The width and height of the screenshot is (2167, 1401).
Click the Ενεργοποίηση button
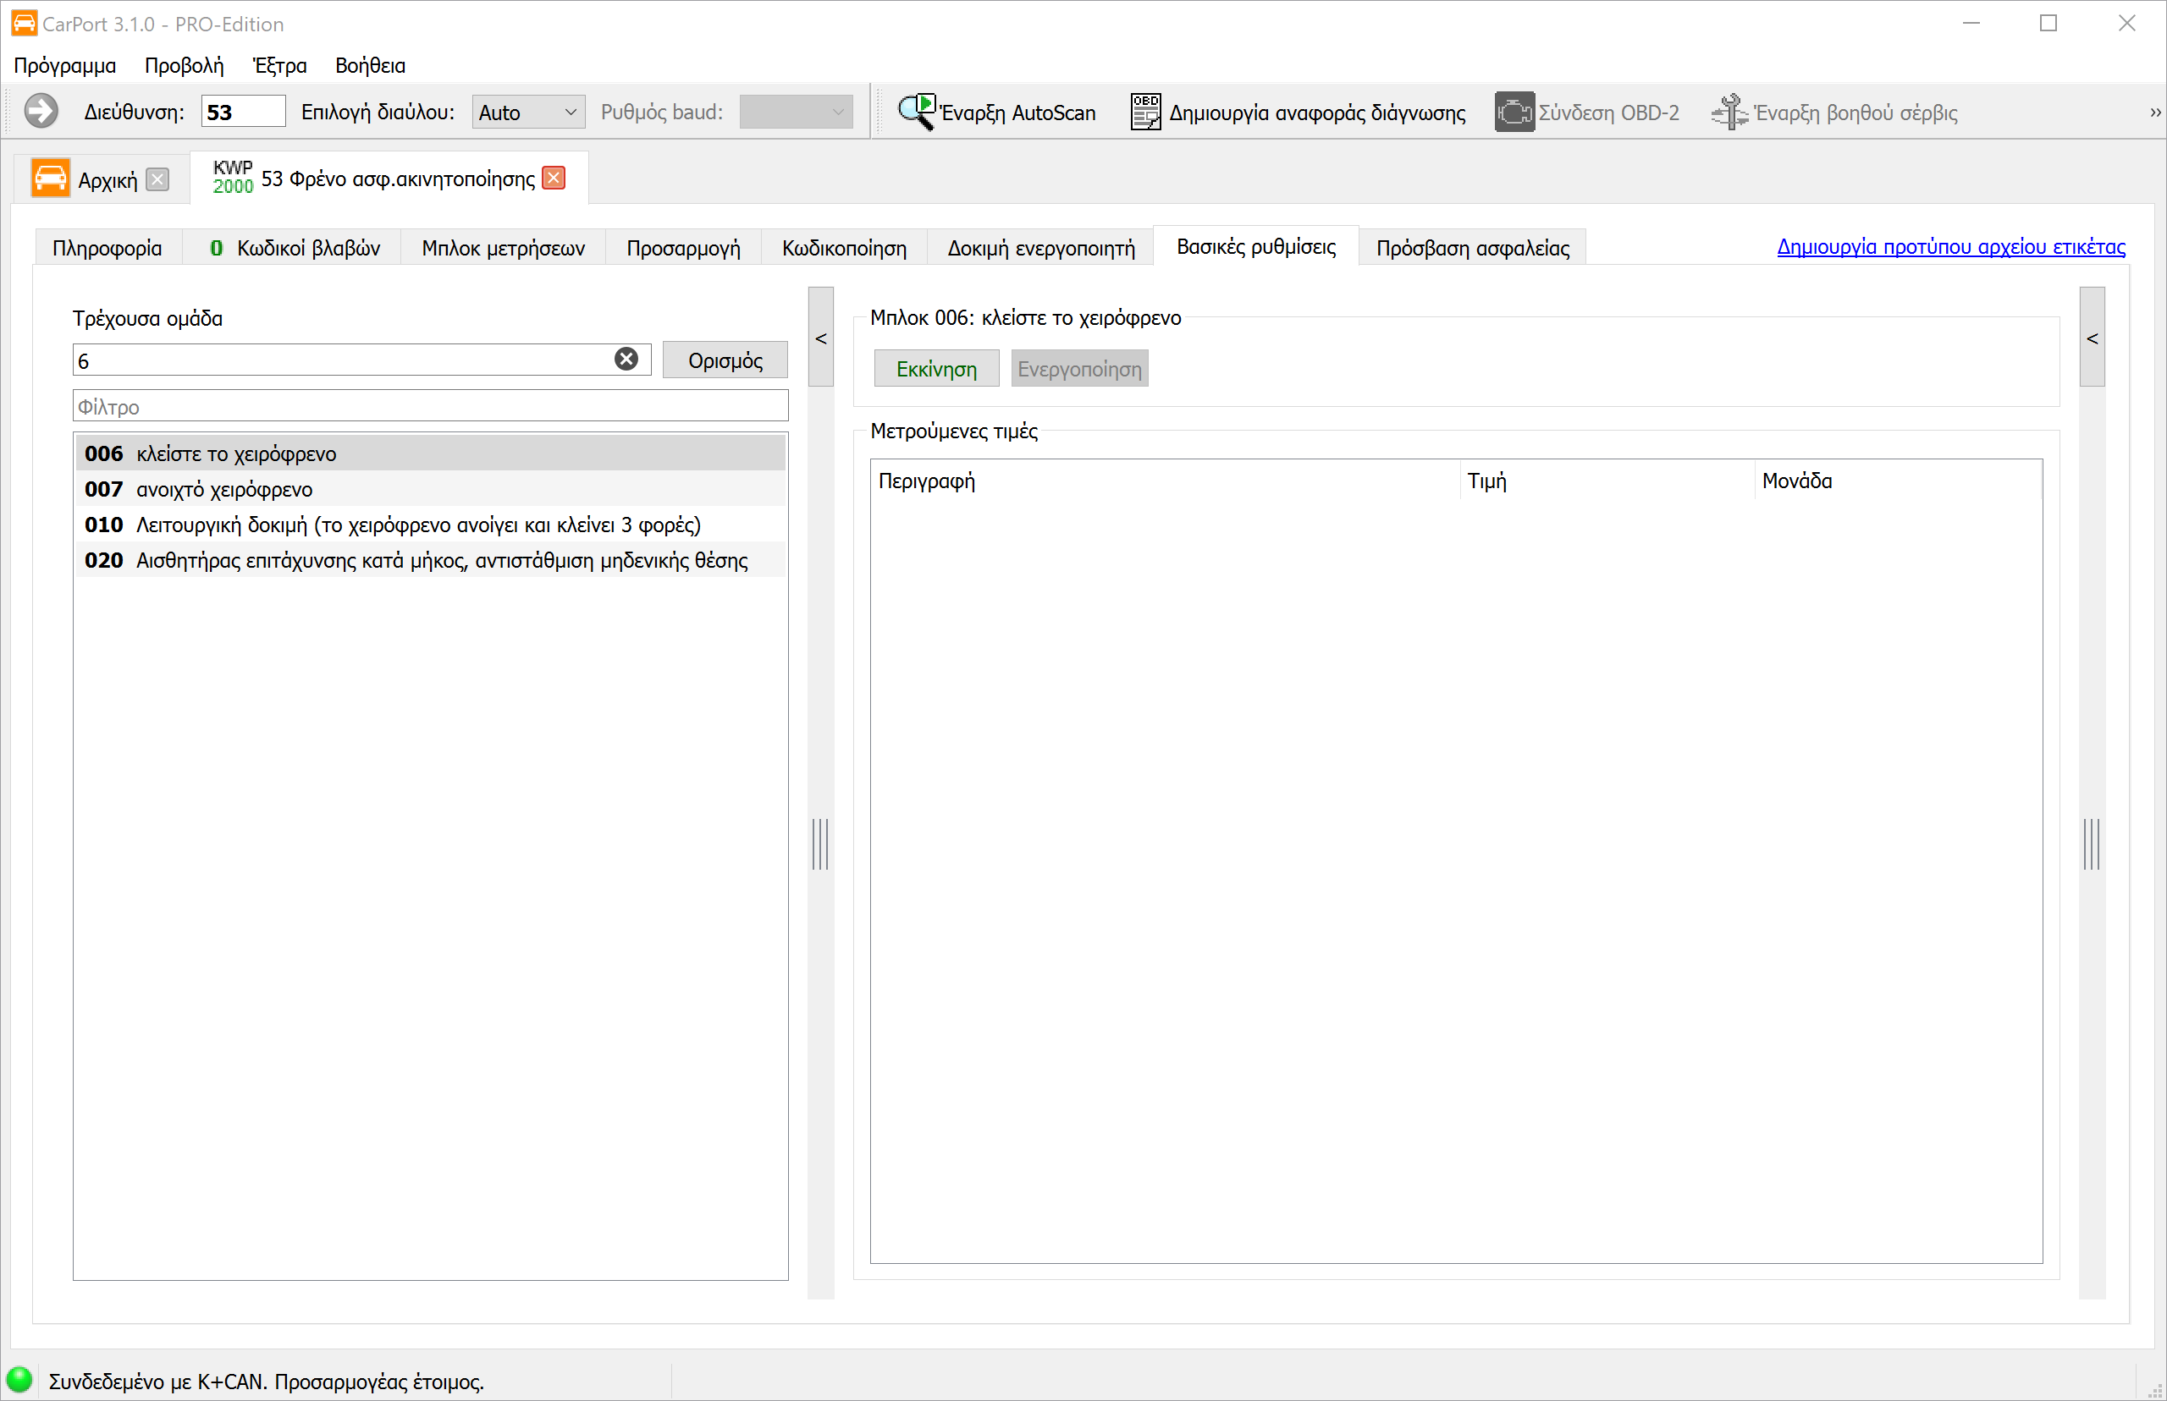[1079, 369]
